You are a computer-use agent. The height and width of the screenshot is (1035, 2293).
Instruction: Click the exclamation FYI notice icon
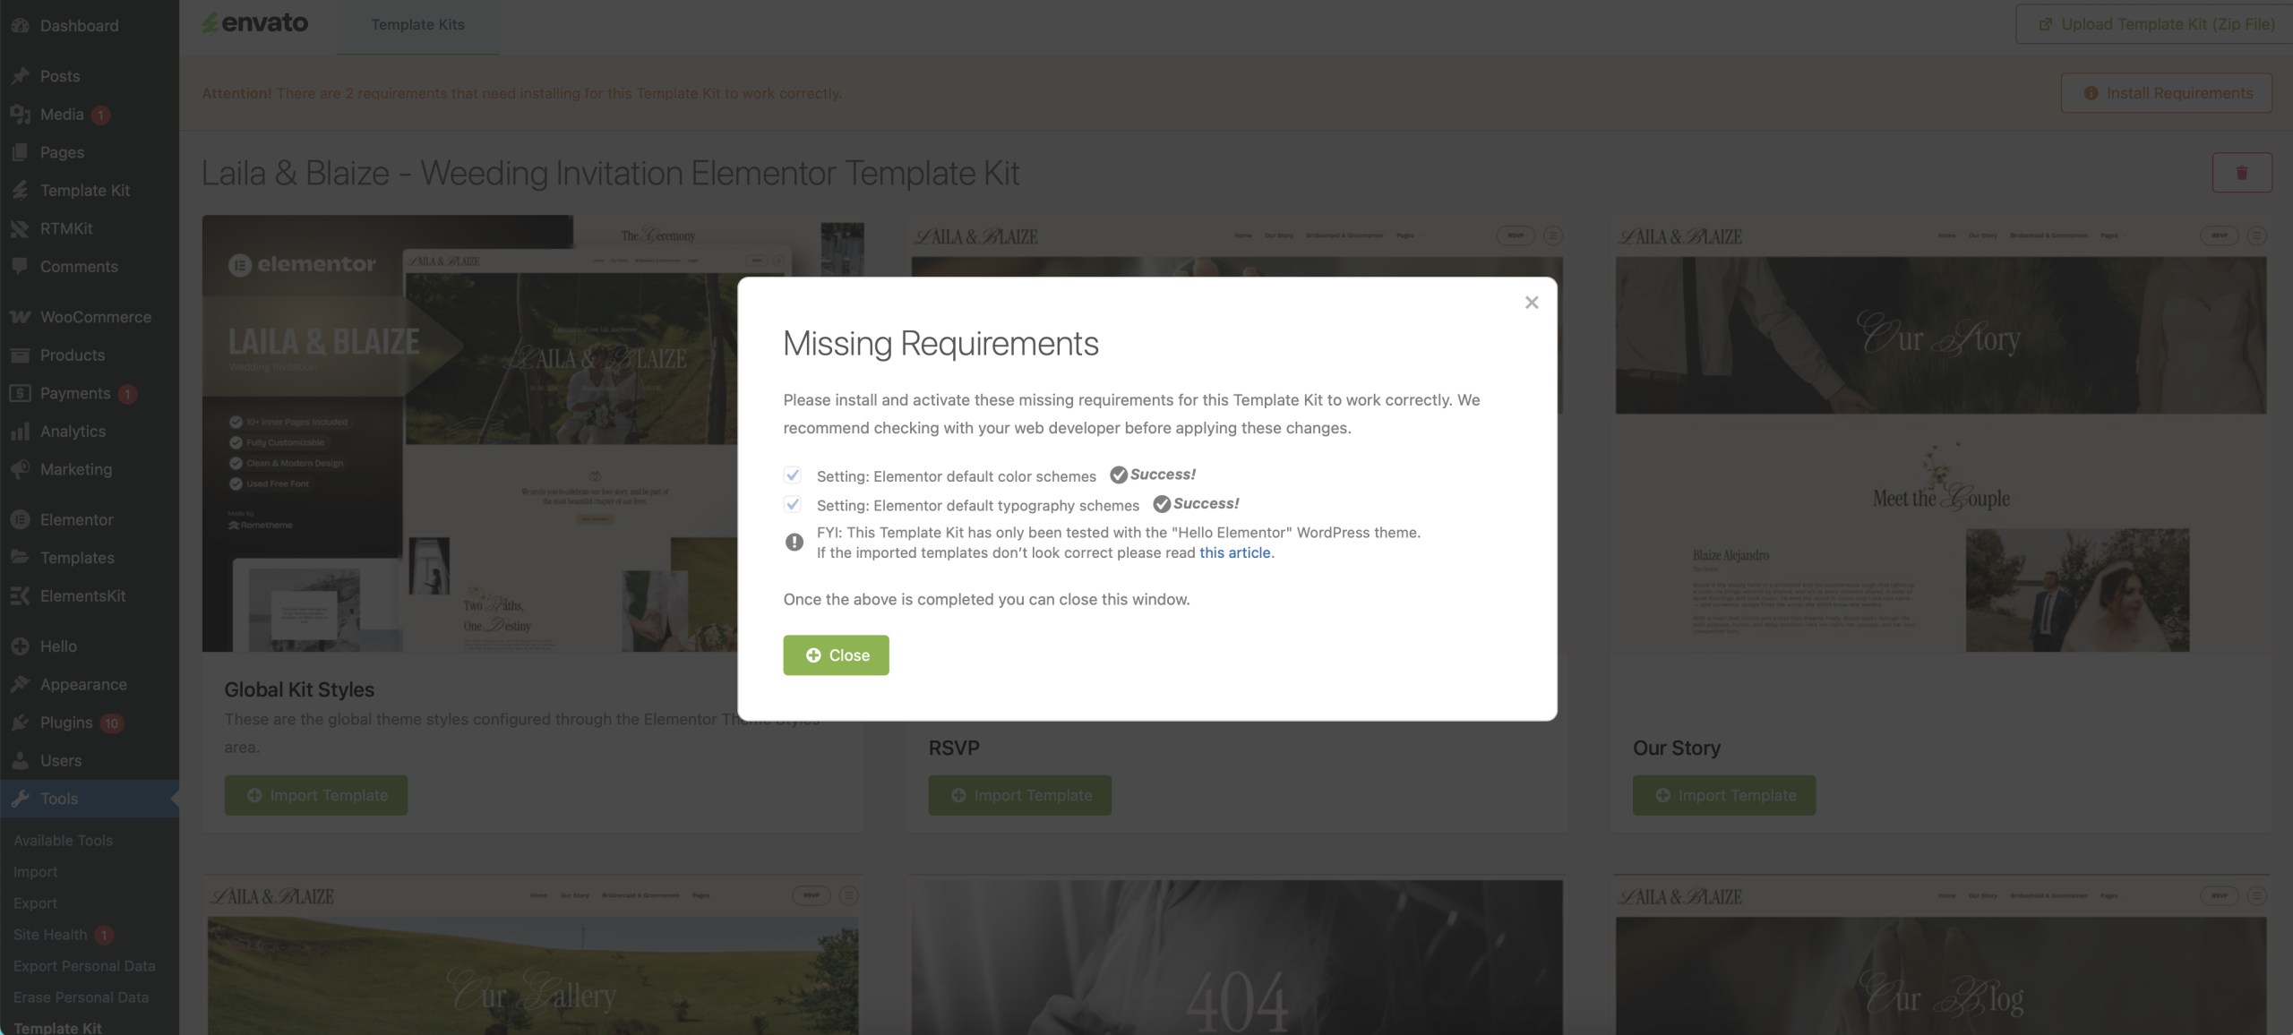coord(794,542)
